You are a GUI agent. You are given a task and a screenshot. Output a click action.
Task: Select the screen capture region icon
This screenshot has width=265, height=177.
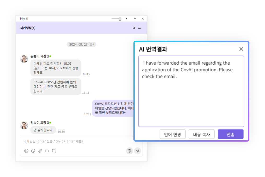54,151
